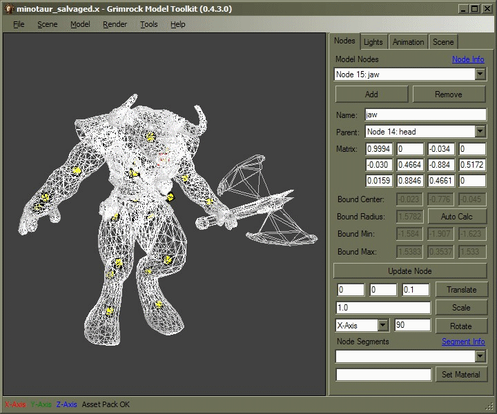Select matrix cell with value -0.034
This screenshot has width=497, height=414.
point(441,149)
